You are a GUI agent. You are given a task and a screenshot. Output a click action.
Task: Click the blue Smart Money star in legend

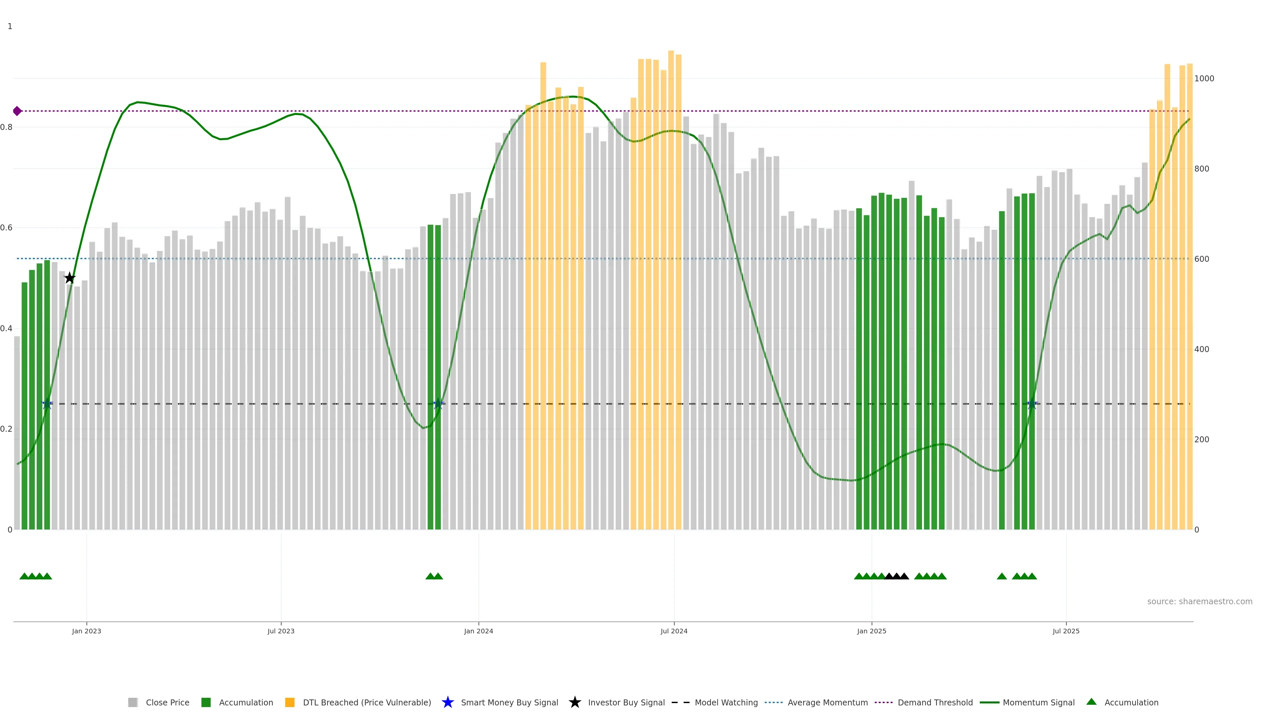447,702
